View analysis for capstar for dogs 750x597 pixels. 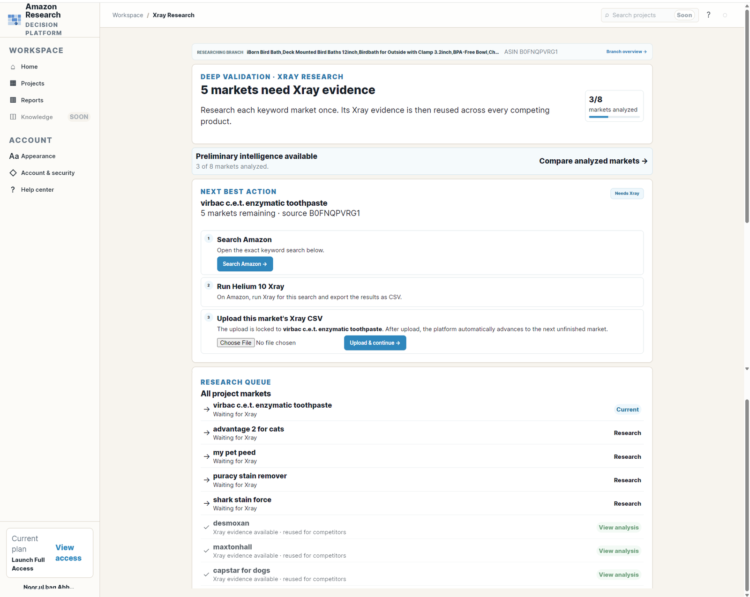pyautogui.click(x=618, y=575)
